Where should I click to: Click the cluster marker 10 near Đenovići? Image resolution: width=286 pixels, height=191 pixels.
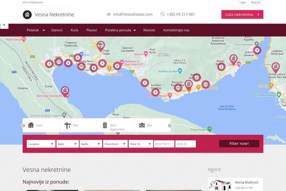(178, 88)
